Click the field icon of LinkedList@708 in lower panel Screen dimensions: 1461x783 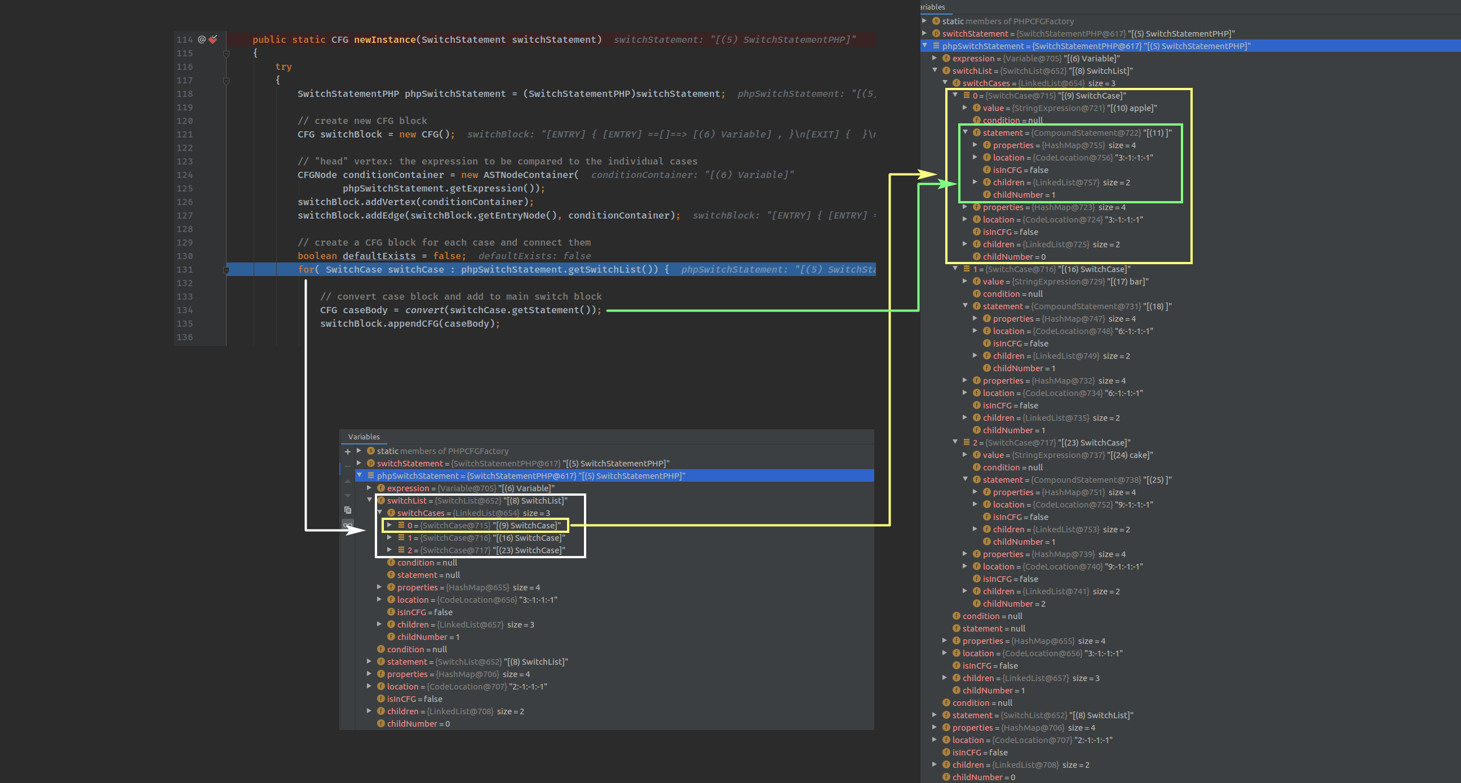(381, 711)
